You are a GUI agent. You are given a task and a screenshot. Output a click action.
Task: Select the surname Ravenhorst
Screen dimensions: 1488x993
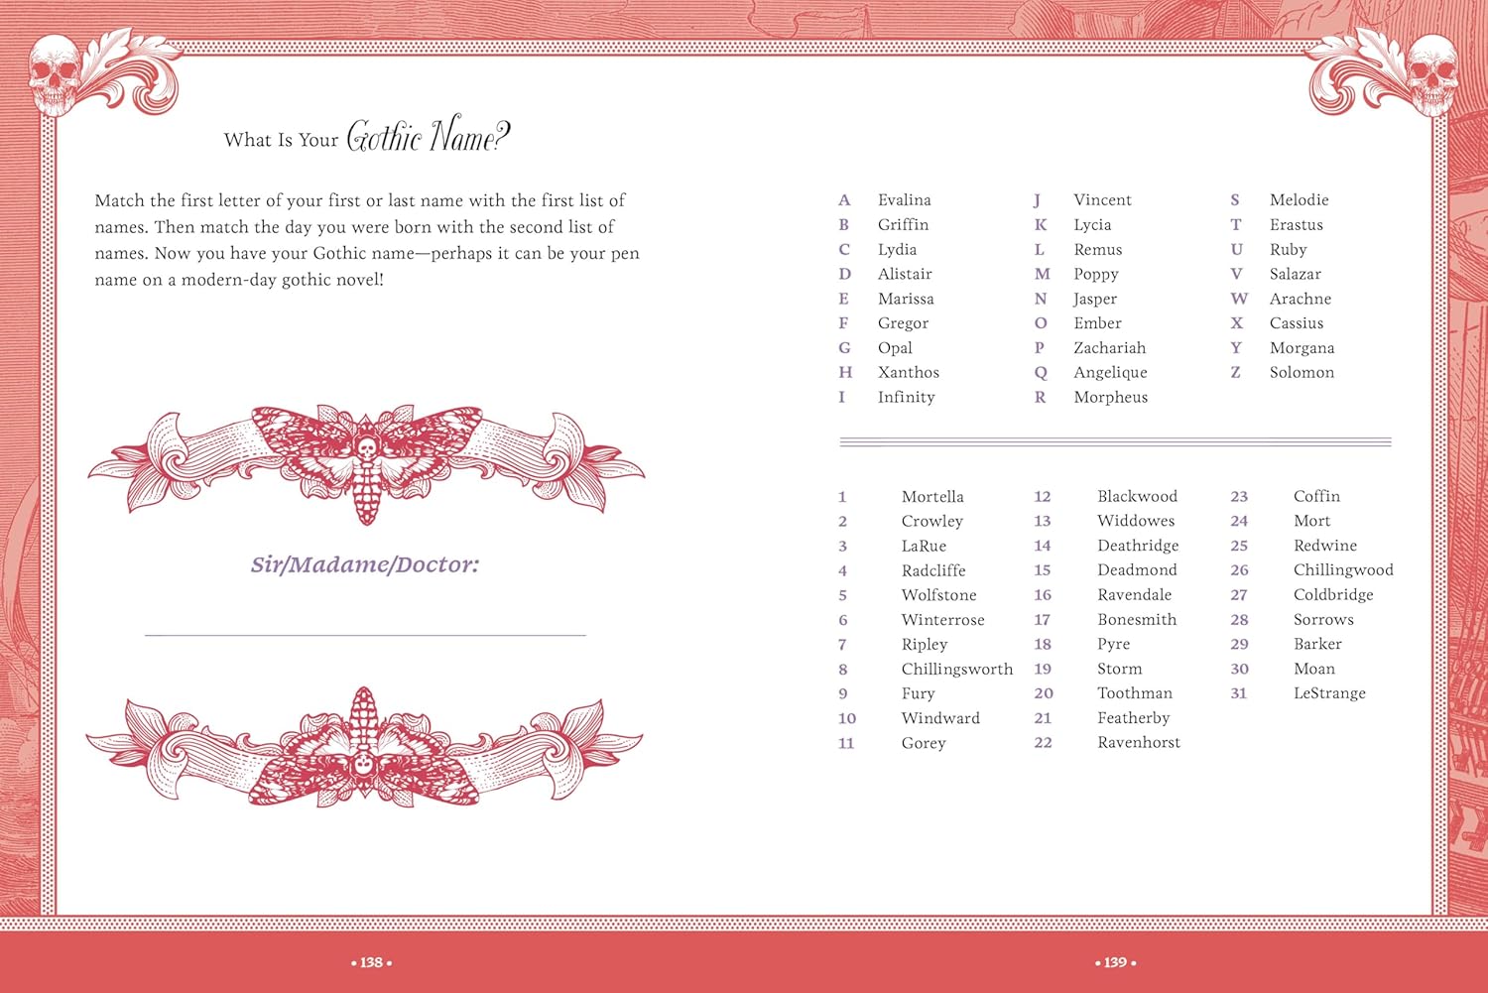(1138, 743)
